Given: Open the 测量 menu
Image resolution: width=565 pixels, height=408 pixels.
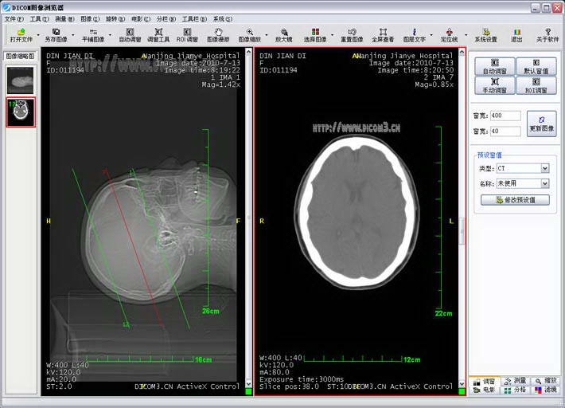Looking at the screenshot, I should [x=64, y=19].
